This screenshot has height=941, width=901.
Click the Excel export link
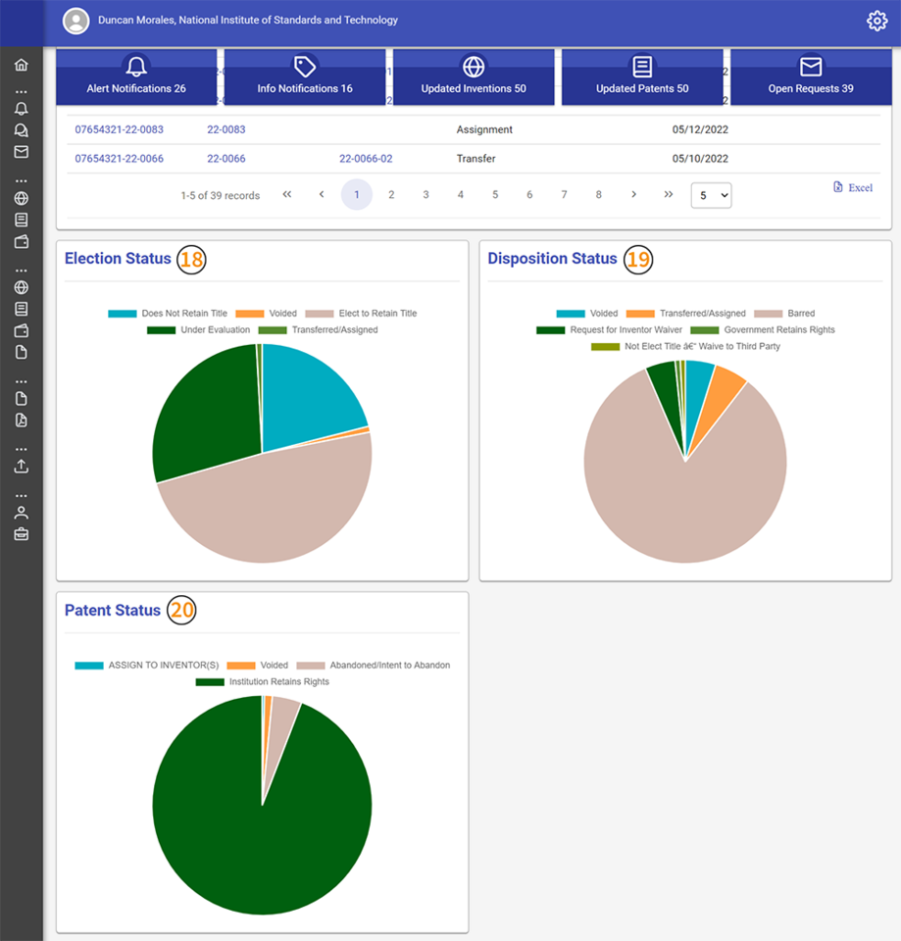pos(852,187)
